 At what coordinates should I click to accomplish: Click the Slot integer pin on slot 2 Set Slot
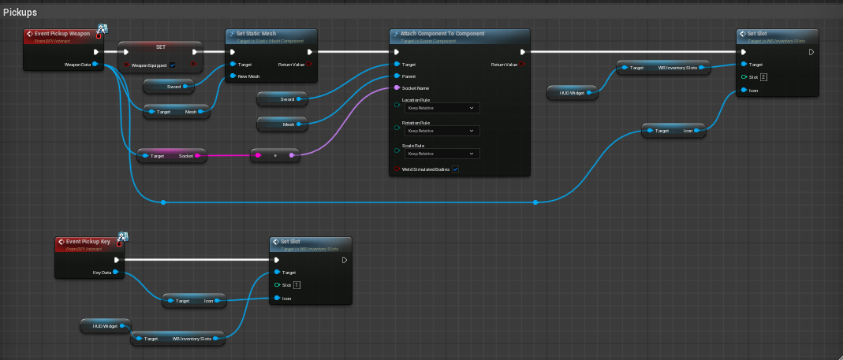(x=744, y=77)
